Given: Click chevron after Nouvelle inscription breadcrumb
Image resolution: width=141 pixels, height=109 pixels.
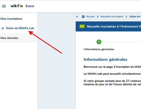Looking at the screenshot, I should pos(126,17).
